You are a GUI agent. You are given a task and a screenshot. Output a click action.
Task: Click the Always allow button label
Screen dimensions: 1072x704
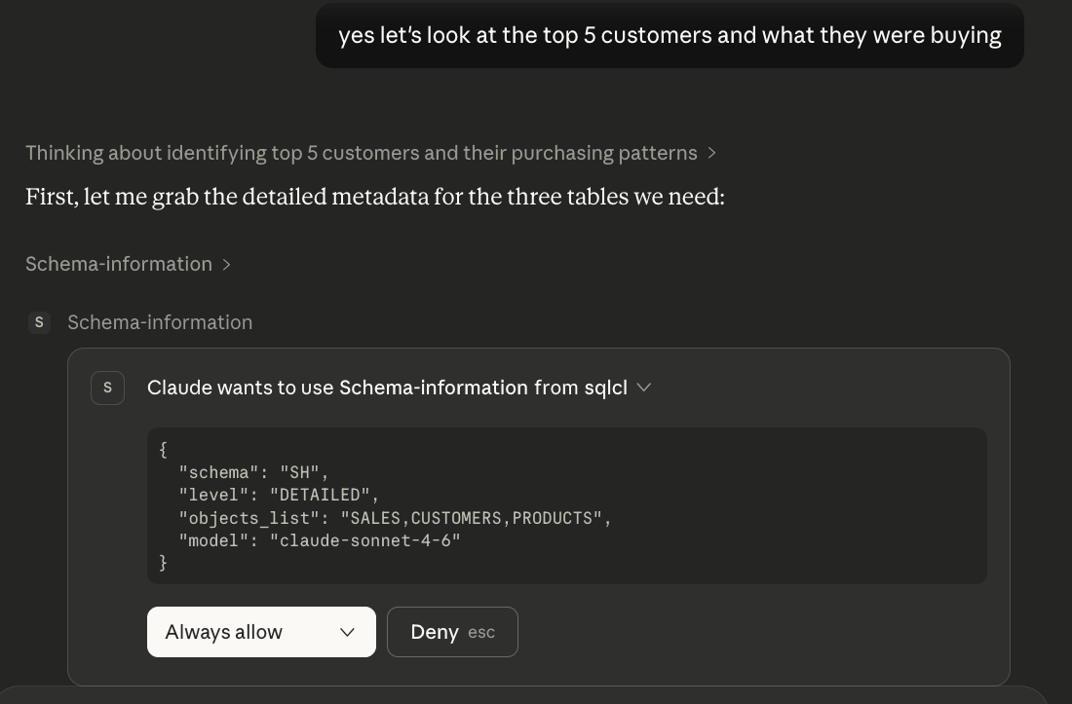point(224,632)
